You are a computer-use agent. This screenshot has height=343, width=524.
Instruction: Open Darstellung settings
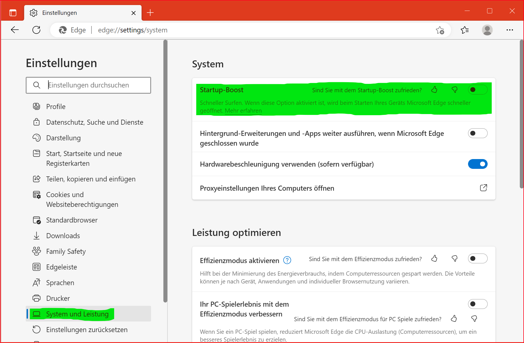[x=88, y=138]
